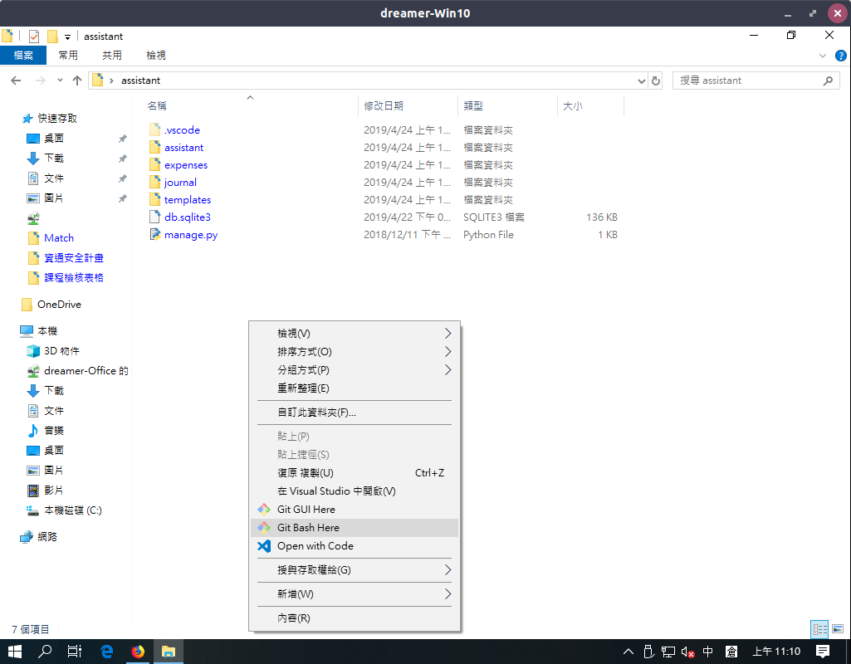851x664 pixels.
Task: Click inside the 搜尋 assistant search box
Action: tap(747, 81)
